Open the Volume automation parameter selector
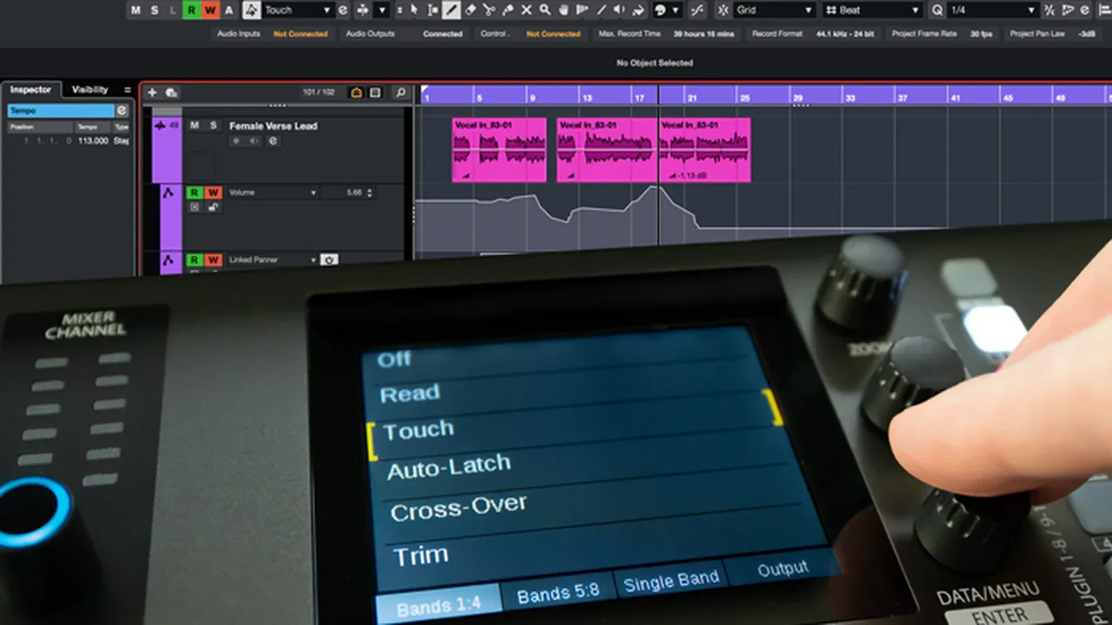Viewport: 1112px width, 625px height. [272, 192]
